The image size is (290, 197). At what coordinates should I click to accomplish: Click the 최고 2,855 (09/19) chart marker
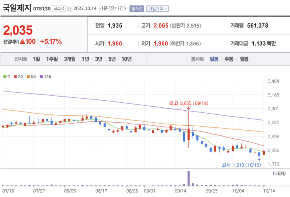tap(189, 103)
